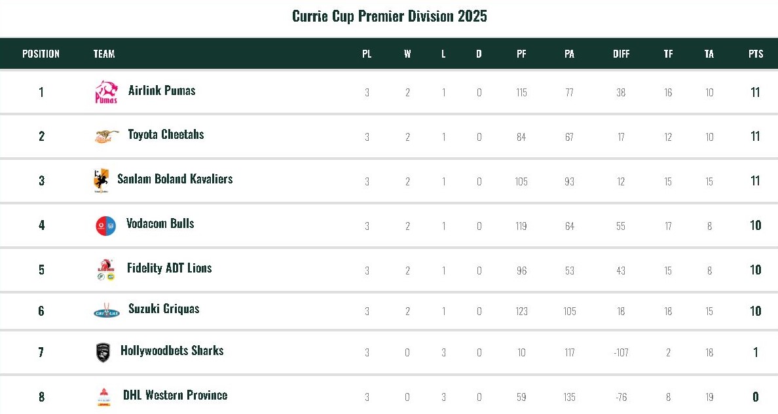
Task: Select the Suzuki Griquas team name
Action: point(164,309)
